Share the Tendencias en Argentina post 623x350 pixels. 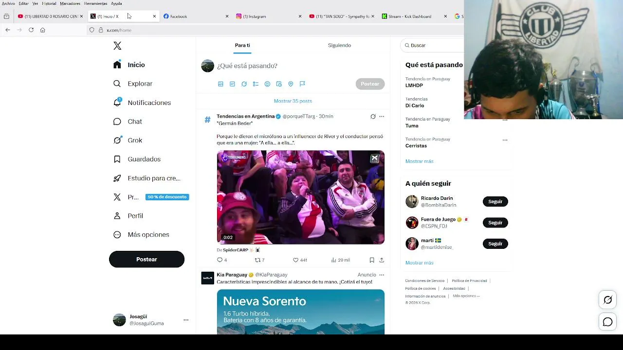(382, 260)
